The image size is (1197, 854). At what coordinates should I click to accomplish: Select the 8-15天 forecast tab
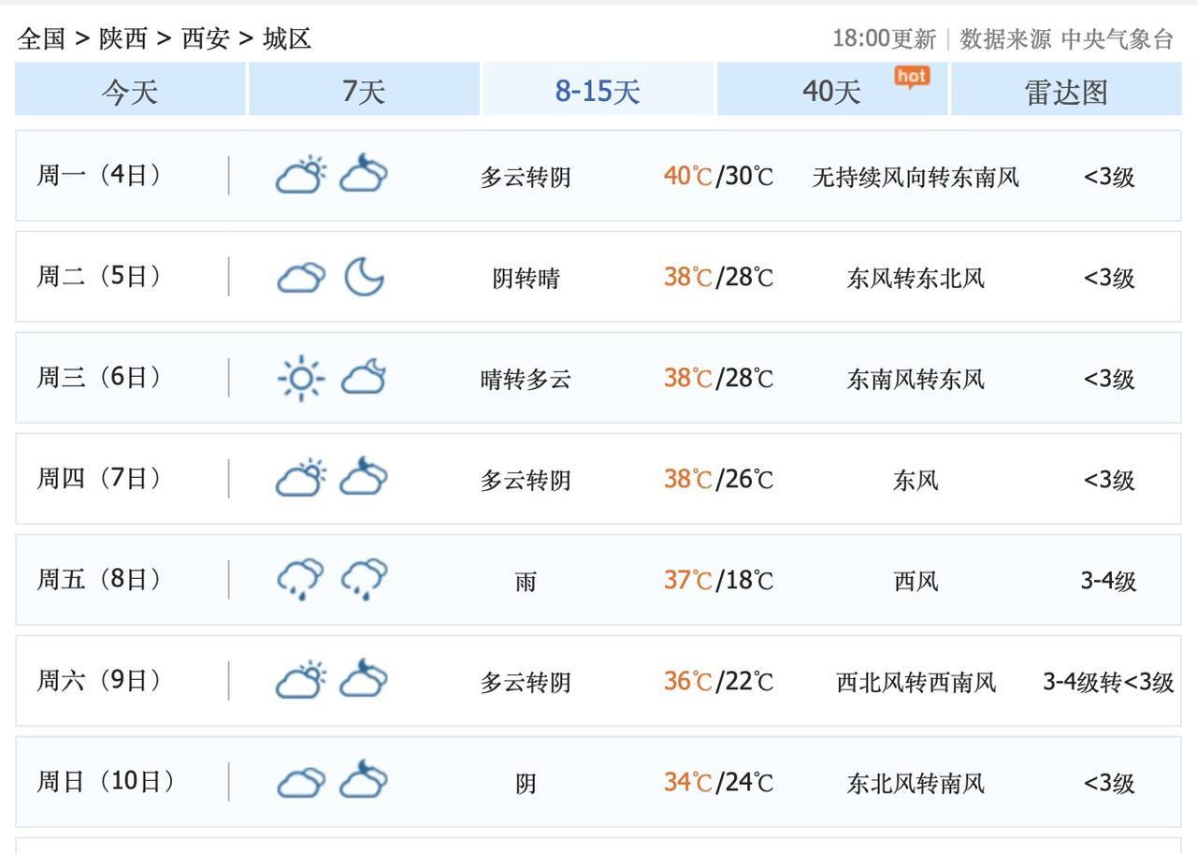(x=598, y=91)
